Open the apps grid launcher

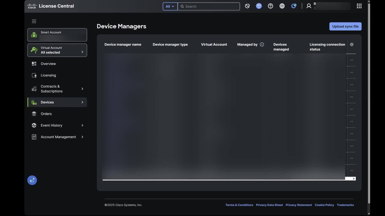[359, 6]
